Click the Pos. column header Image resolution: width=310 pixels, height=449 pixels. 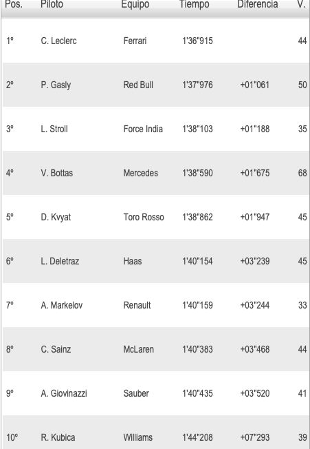click(14, 4)
